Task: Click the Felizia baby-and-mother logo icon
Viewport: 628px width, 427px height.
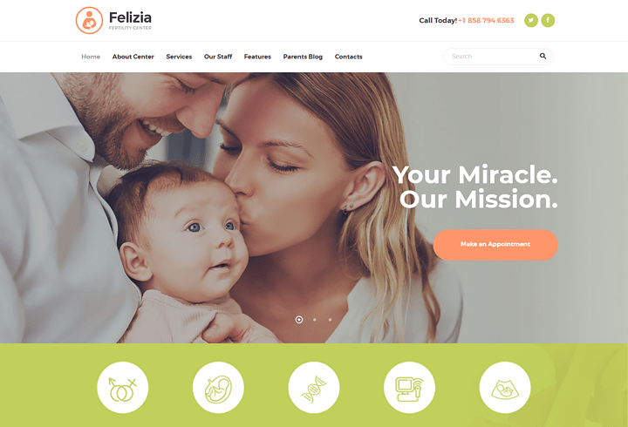Action: tap(89, 20)
